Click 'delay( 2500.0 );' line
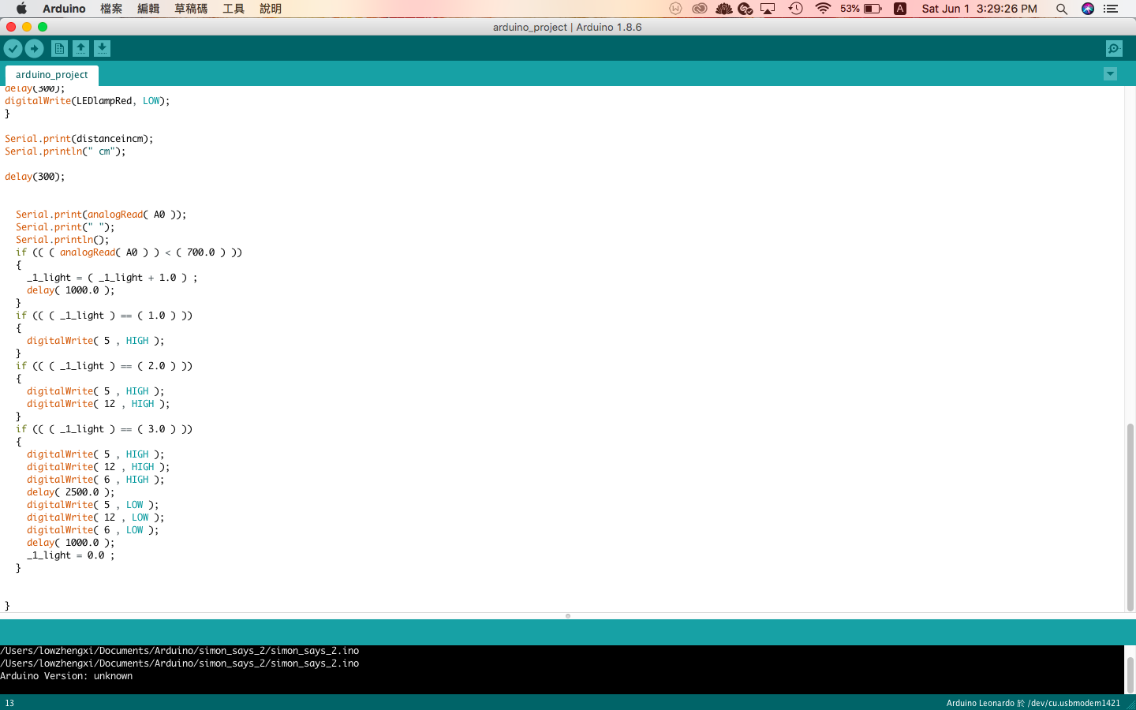 70,492
